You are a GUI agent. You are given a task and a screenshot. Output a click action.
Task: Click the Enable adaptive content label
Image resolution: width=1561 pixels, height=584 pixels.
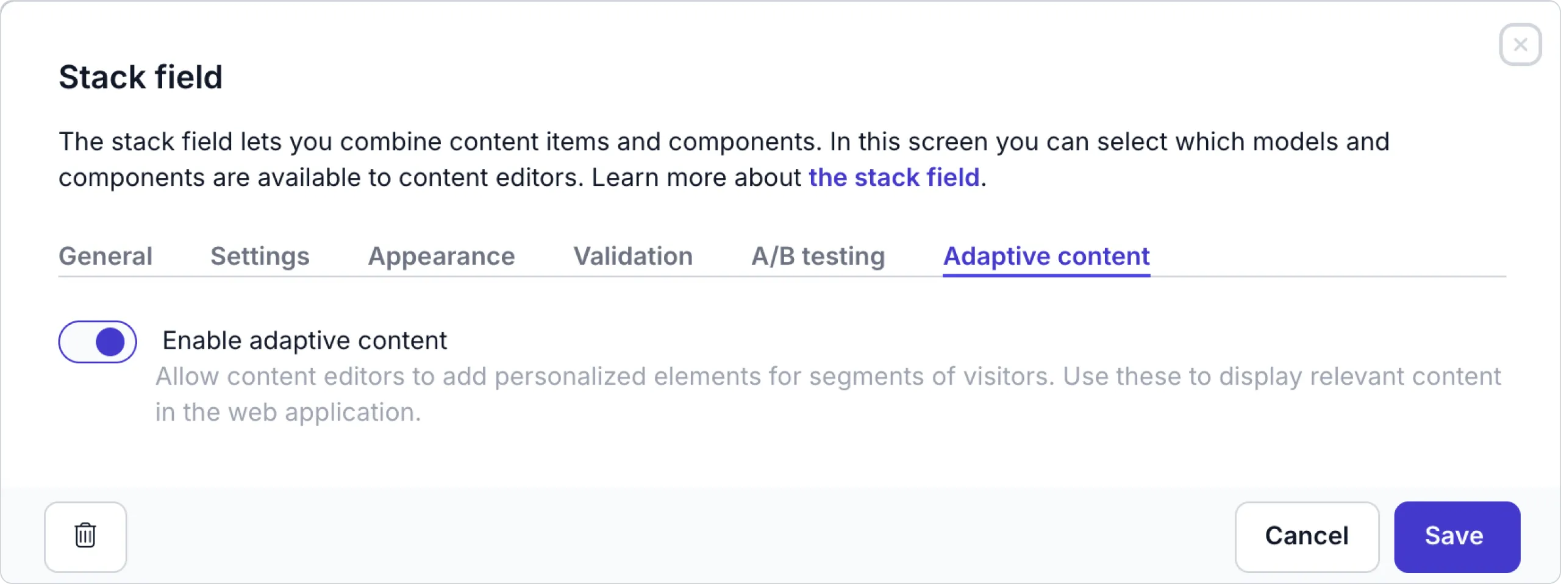pyautogui.click(x=304, y=340)
